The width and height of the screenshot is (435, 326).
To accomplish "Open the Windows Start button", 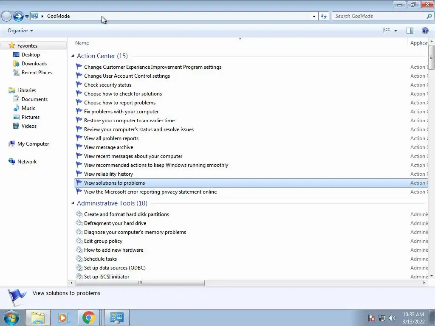I will (11, 318).
